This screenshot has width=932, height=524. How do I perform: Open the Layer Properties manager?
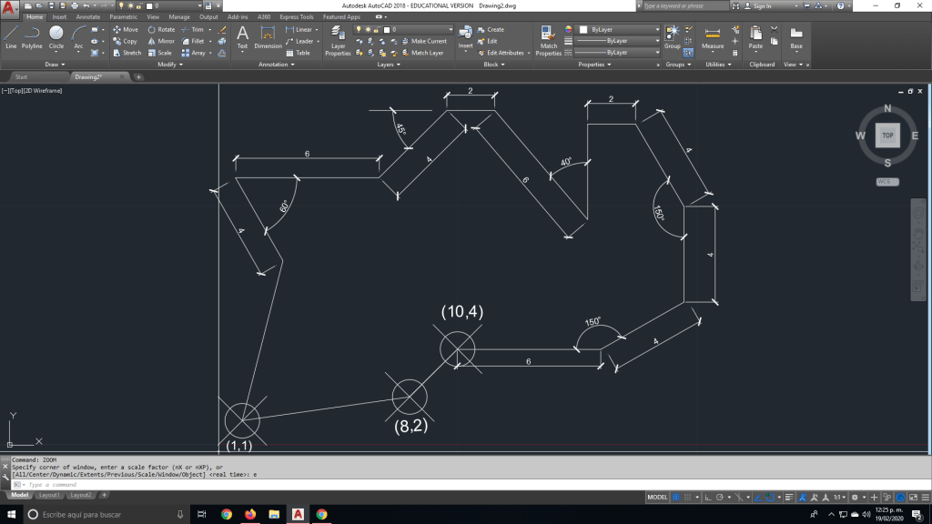click(338, 40)
